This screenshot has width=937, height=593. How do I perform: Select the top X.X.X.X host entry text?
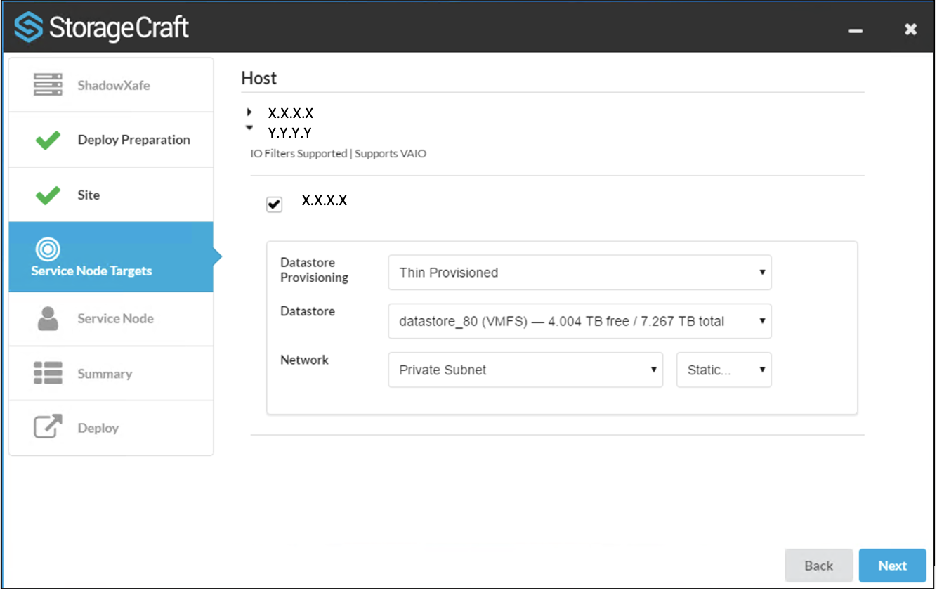tap(291, 113)
